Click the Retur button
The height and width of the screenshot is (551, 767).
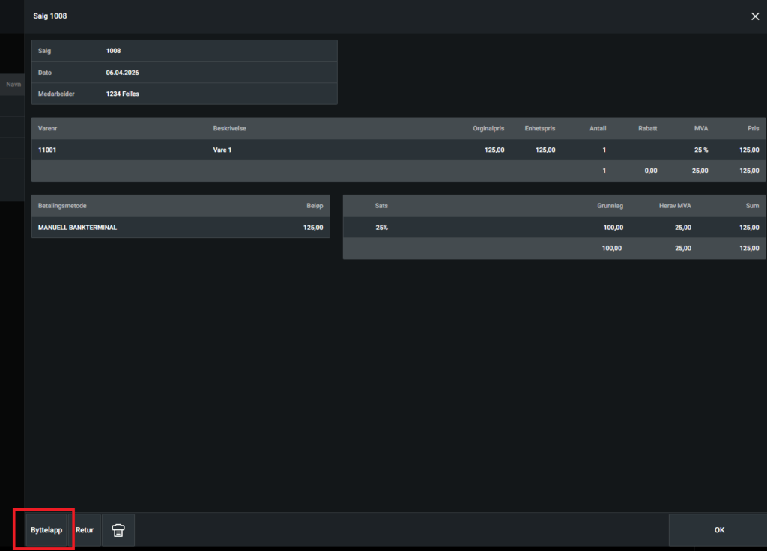click(x=85, y=529)
